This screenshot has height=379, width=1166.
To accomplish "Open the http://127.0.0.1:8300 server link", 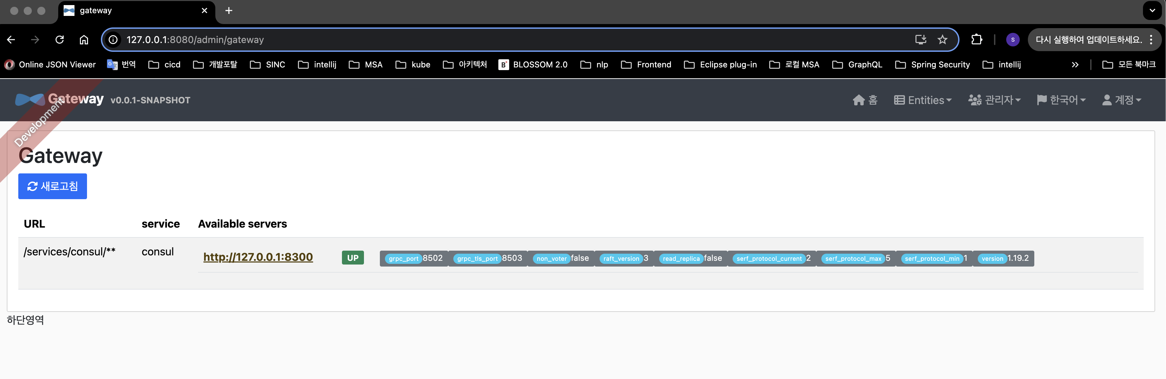I will 258,257.
